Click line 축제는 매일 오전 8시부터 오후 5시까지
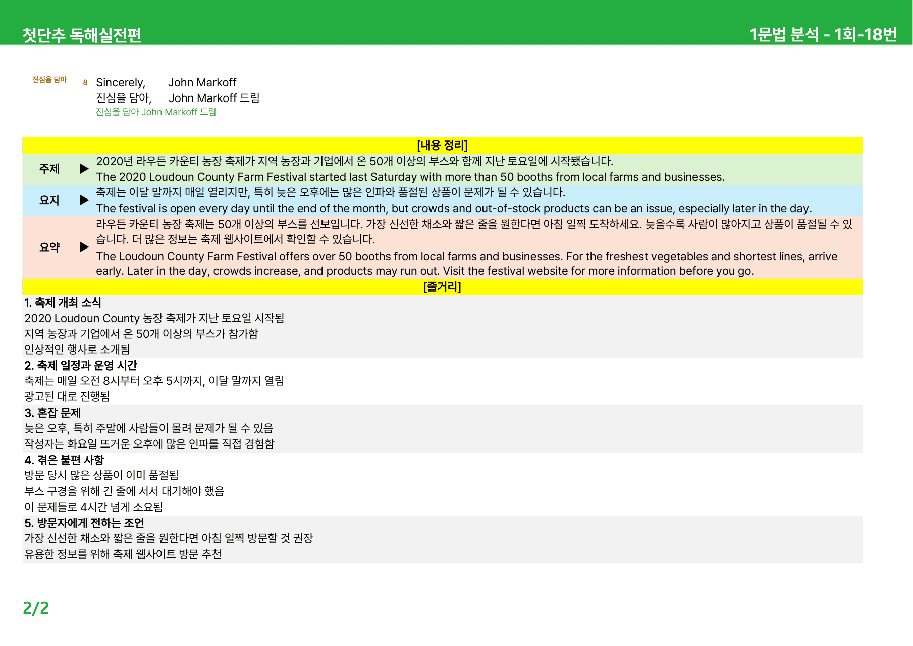Image resolution: width=913 pixels, height=646 pixels. coord(154,381)
